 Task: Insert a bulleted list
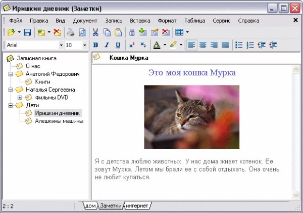pos(239,45)
